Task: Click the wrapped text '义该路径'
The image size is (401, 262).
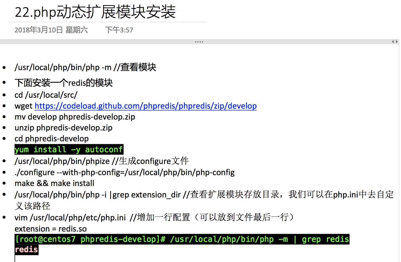Action: pos(32,206)
